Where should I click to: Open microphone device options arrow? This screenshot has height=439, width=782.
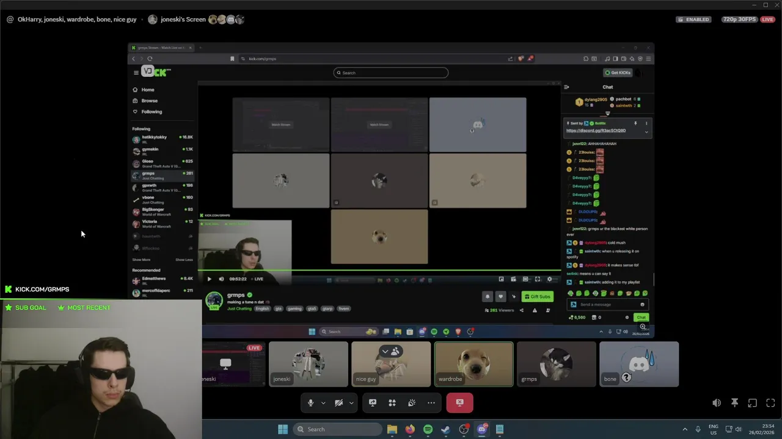[323, 402]
